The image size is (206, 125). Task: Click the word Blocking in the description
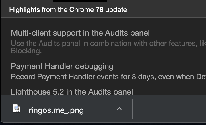pyautogui.click(x=26, y=51)
